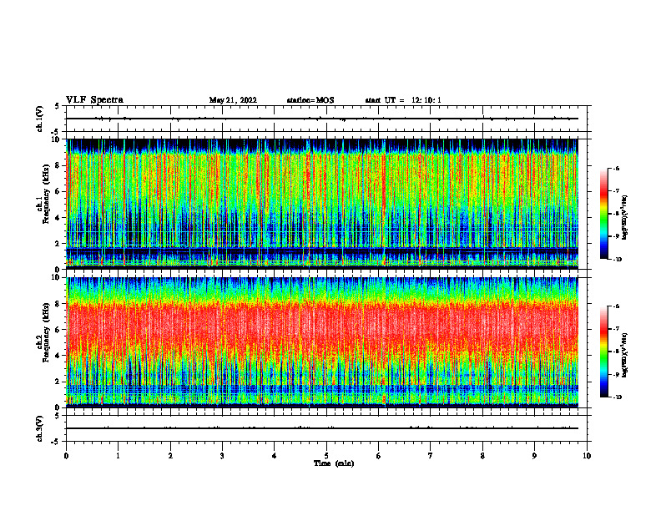Click the "station=MOS" header label
The height and width of the screenshot is (511, 661).
pyautogui.click(x=310, y=100)
